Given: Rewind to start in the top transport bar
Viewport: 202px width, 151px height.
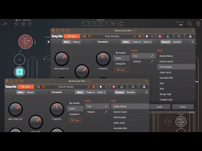Looking at the screenshot, I should [x=16, y=24].
